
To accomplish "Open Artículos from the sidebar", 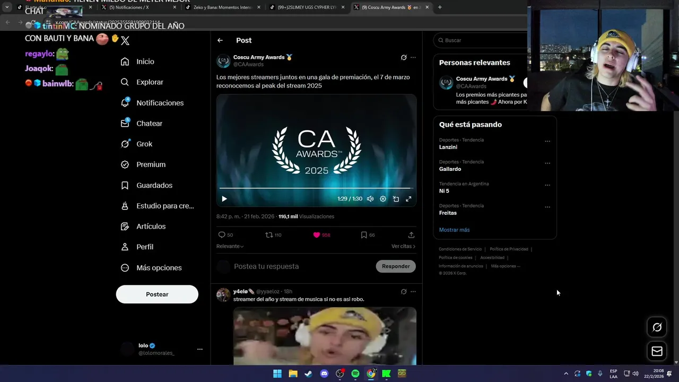I will point(143,227).
